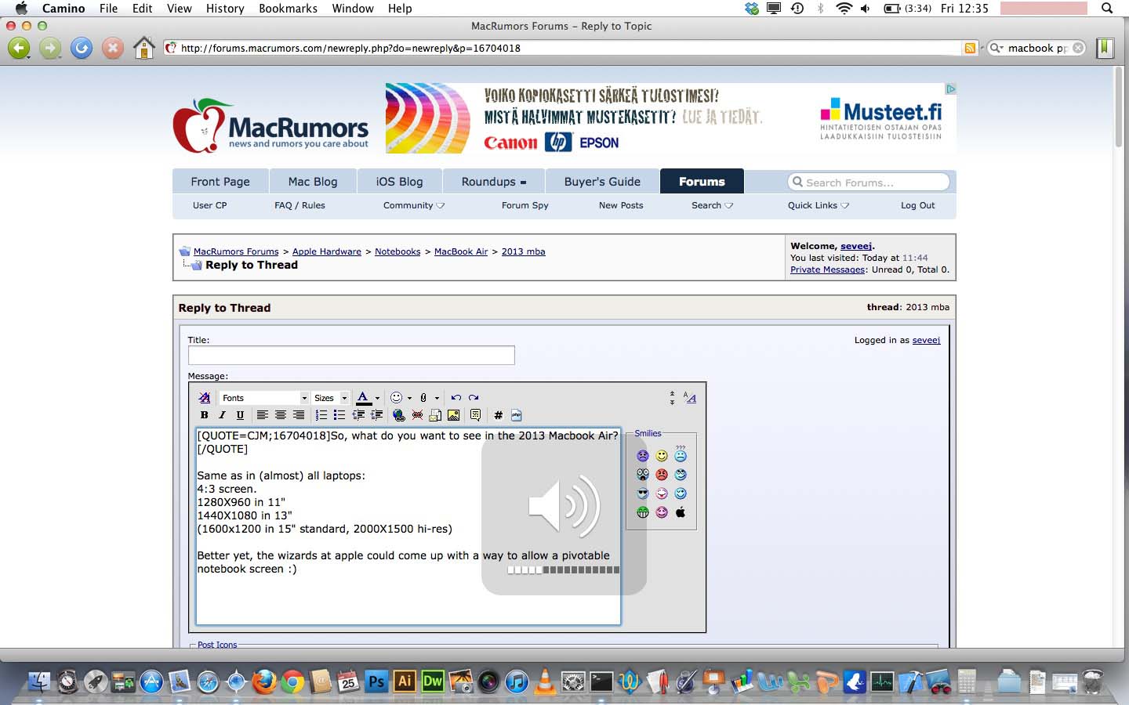Click the Remove Link icon
Viewport: 1129px width, 705px height.
point(417,415)
